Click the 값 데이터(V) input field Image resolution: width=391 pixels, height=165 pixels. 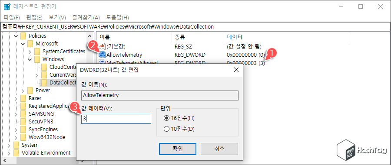pyautogui.click(x=116, y=119)
